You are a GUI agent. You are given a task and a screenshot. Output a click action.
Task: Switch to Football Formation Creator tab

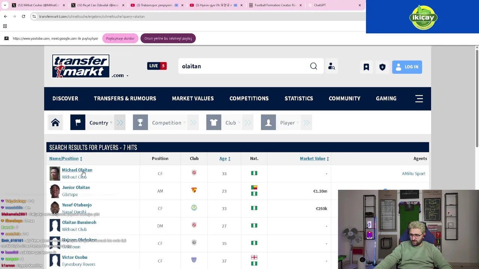(275, 5)
